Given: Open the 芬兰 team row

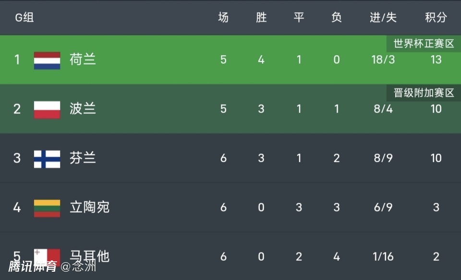Looking at the screenshot, I should click(83, 158).
